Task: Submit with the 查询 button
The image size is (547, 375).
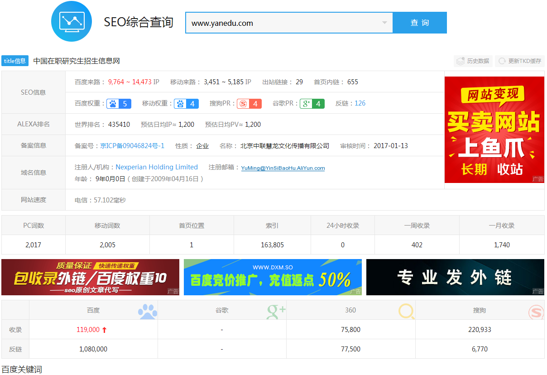Action: point(420,23)
